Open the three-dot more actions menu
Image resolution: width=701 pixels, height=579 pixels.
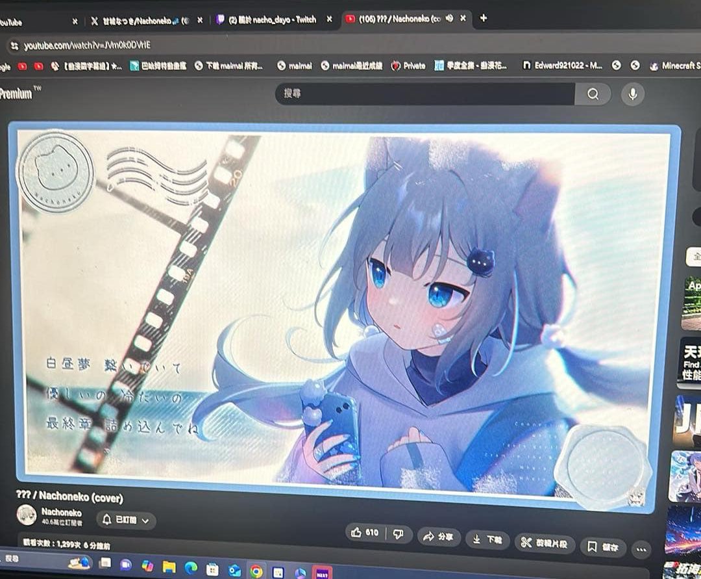pos(641,550)
